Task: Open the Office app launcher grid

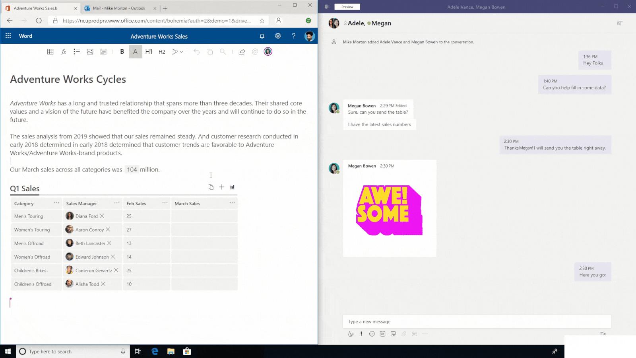Action: 8,36
